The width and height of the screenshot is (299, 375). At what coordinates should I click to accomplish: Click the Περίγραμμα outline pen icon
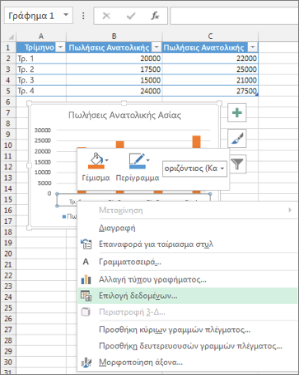137,160
